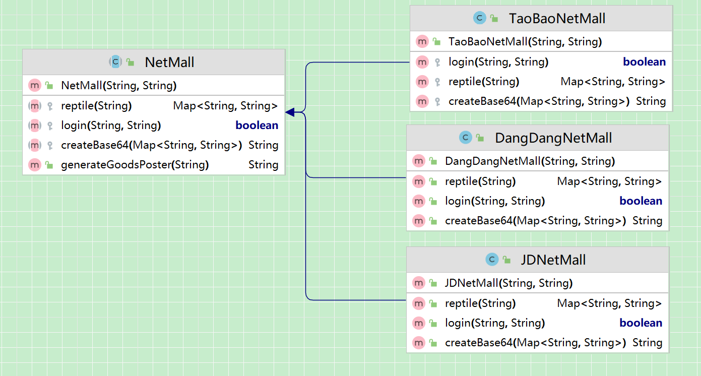
Task: Click the class icon beside TaoBaoNetMall title
Action: pyautogui.click(x=479, y=19)
